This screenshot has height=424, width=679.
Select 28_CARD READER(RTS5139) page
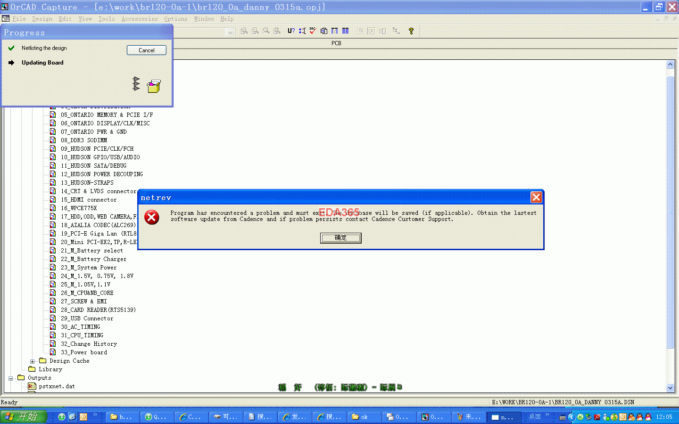(98, 310)
